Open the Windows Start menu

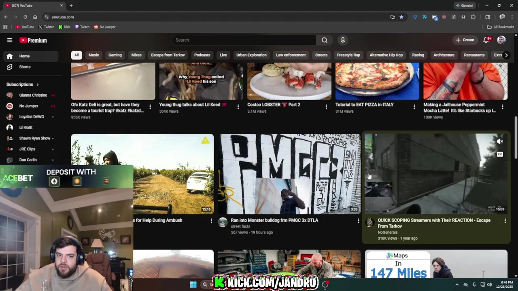(x=193, y=285)
